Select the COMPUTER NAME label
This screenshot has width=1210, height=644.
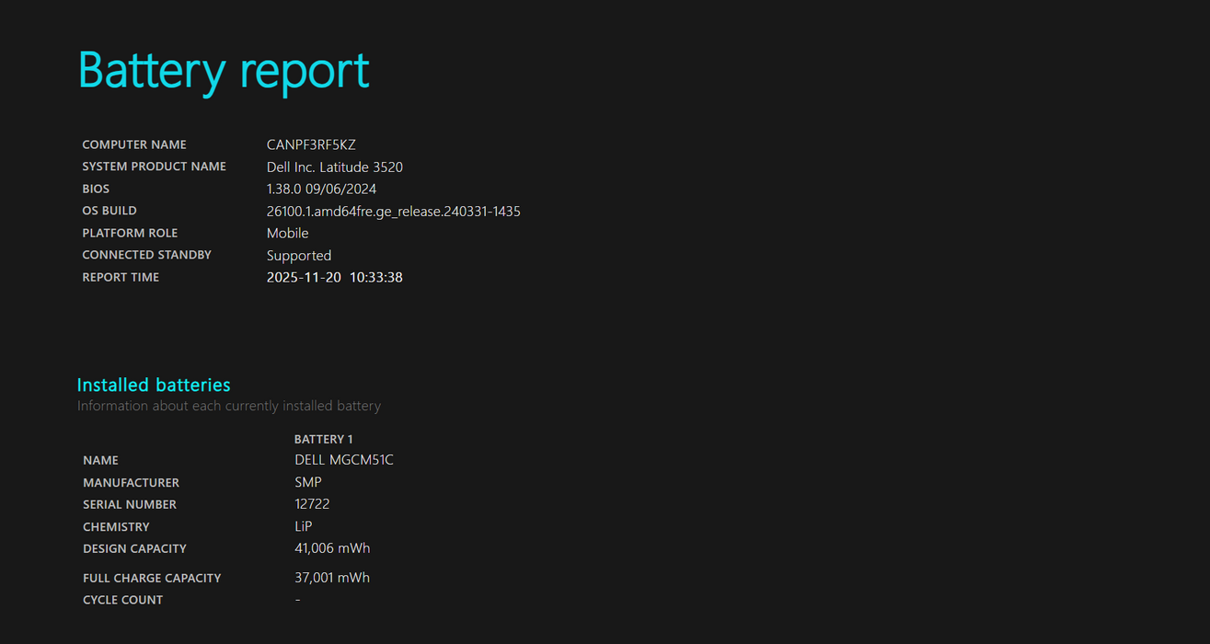pyautogui.click(x=134, y=144)
